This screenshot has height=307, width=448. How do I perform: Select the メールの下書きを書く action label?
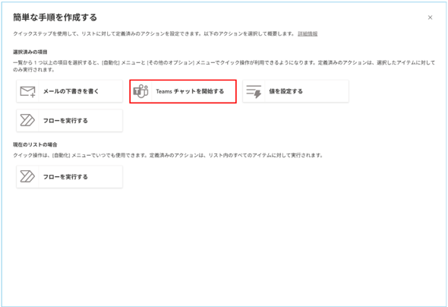coord(71,91)
